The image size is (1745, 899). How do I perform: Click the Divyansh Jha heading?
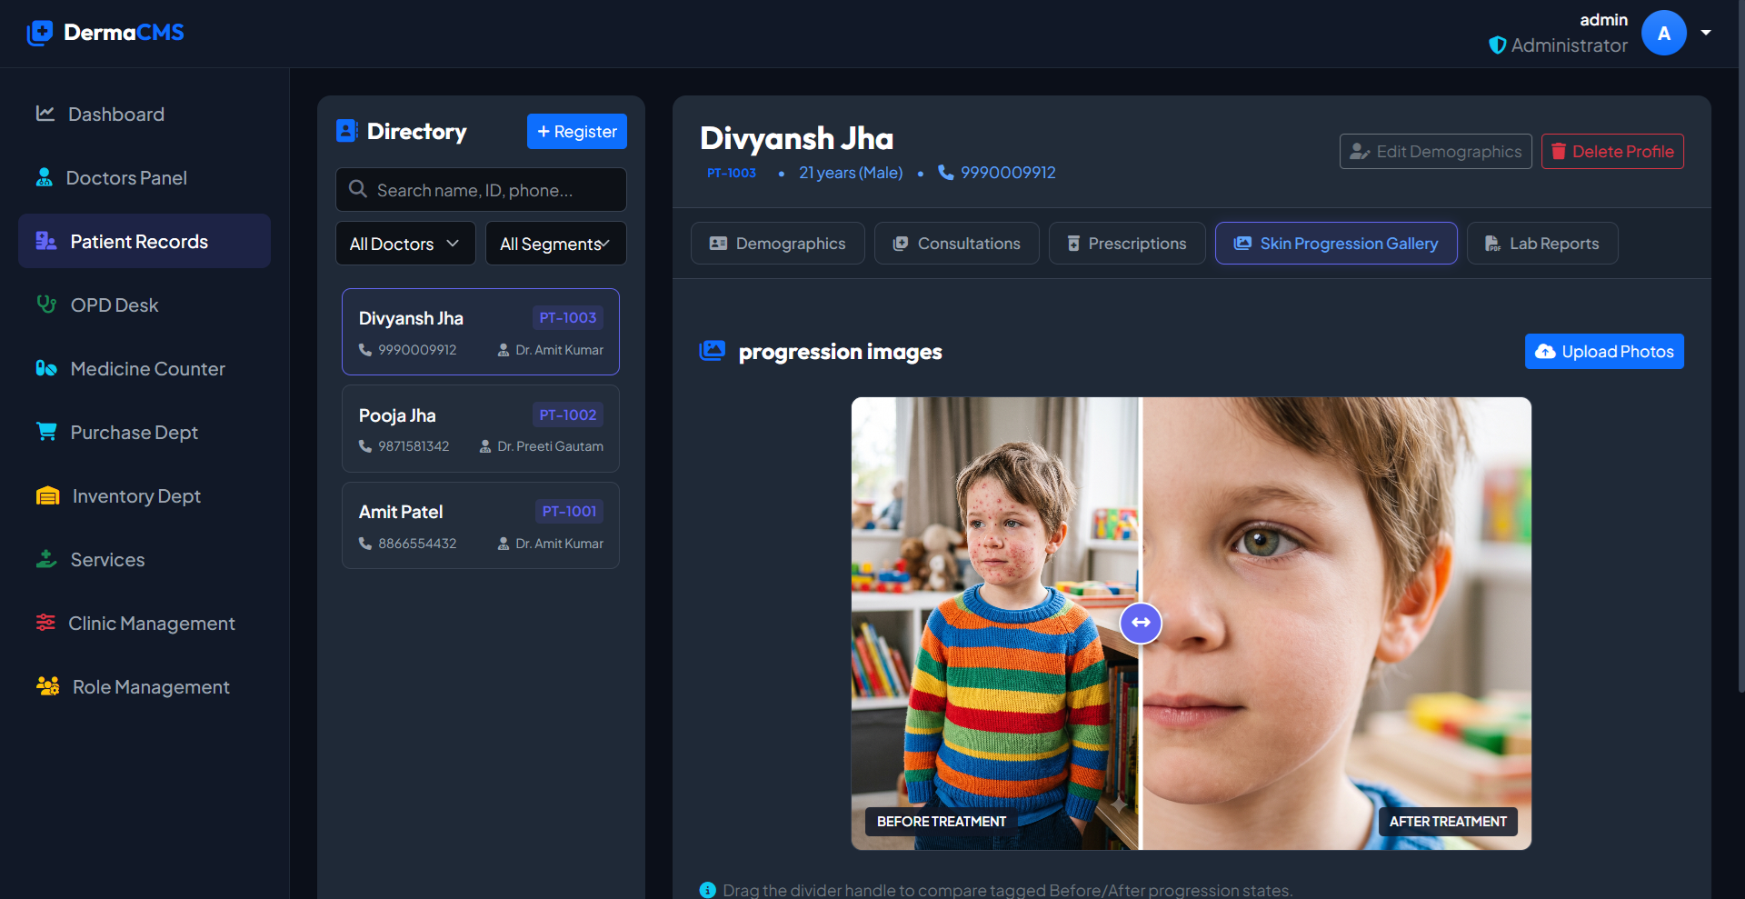pos(796,138)
